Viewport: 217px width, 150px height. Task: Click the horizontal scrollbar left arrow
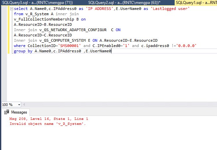click(24, 105)
